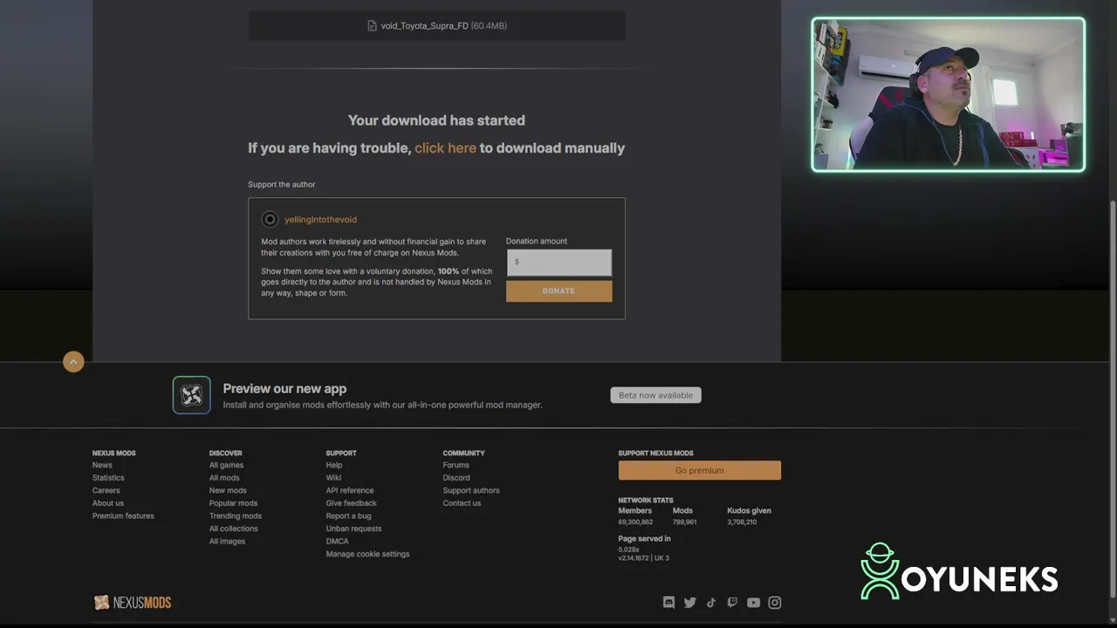The height and width of the screenshot is (628, 1117).
Task: Open the Discord community text link
Action: click(x=456, y=478)
